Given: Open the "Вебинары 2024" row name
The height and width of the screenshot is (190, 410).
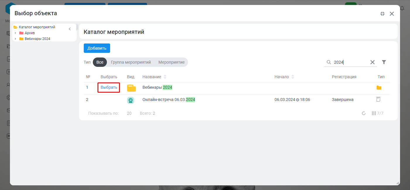Looking at the screenshot, I should coord(157,87).
